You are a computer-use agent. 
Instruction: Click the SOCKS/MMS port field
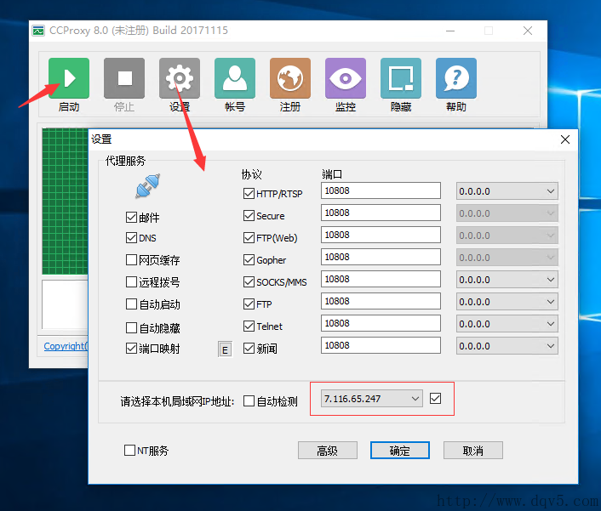[381, 279]
